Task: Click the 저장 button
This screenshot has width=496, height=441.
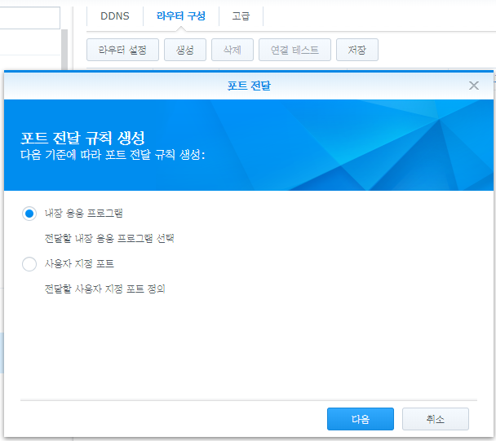Action: 356,50
